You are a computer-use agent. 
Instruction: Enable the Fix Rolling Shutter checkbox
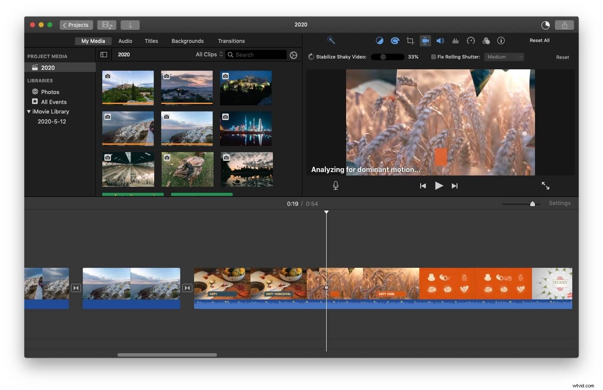click(433, 57)
